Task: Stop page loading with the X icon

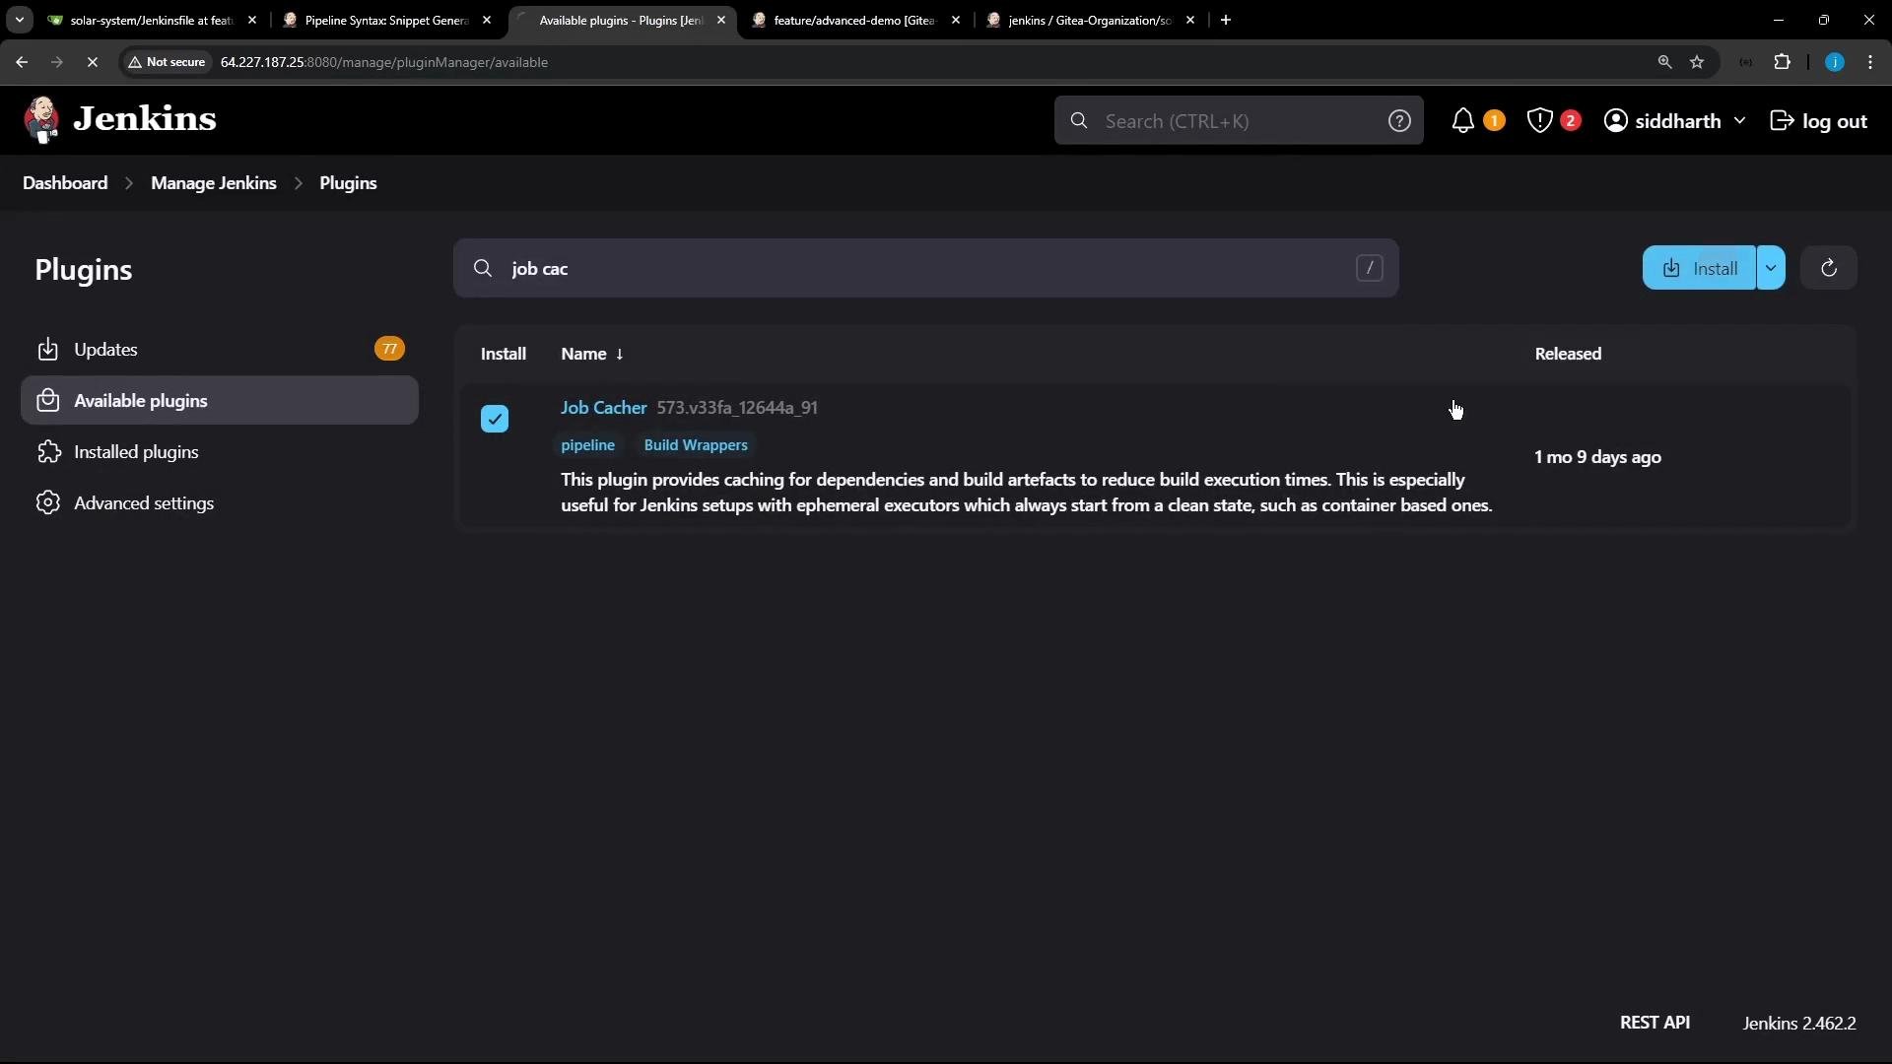Action: pyautogui.click(x=93, y=62)
